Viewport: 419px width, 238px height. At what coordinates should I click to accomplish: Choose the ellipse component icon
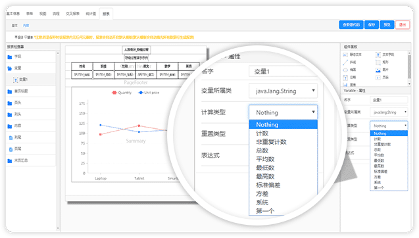pyautogui.click(x=345, y=70)
